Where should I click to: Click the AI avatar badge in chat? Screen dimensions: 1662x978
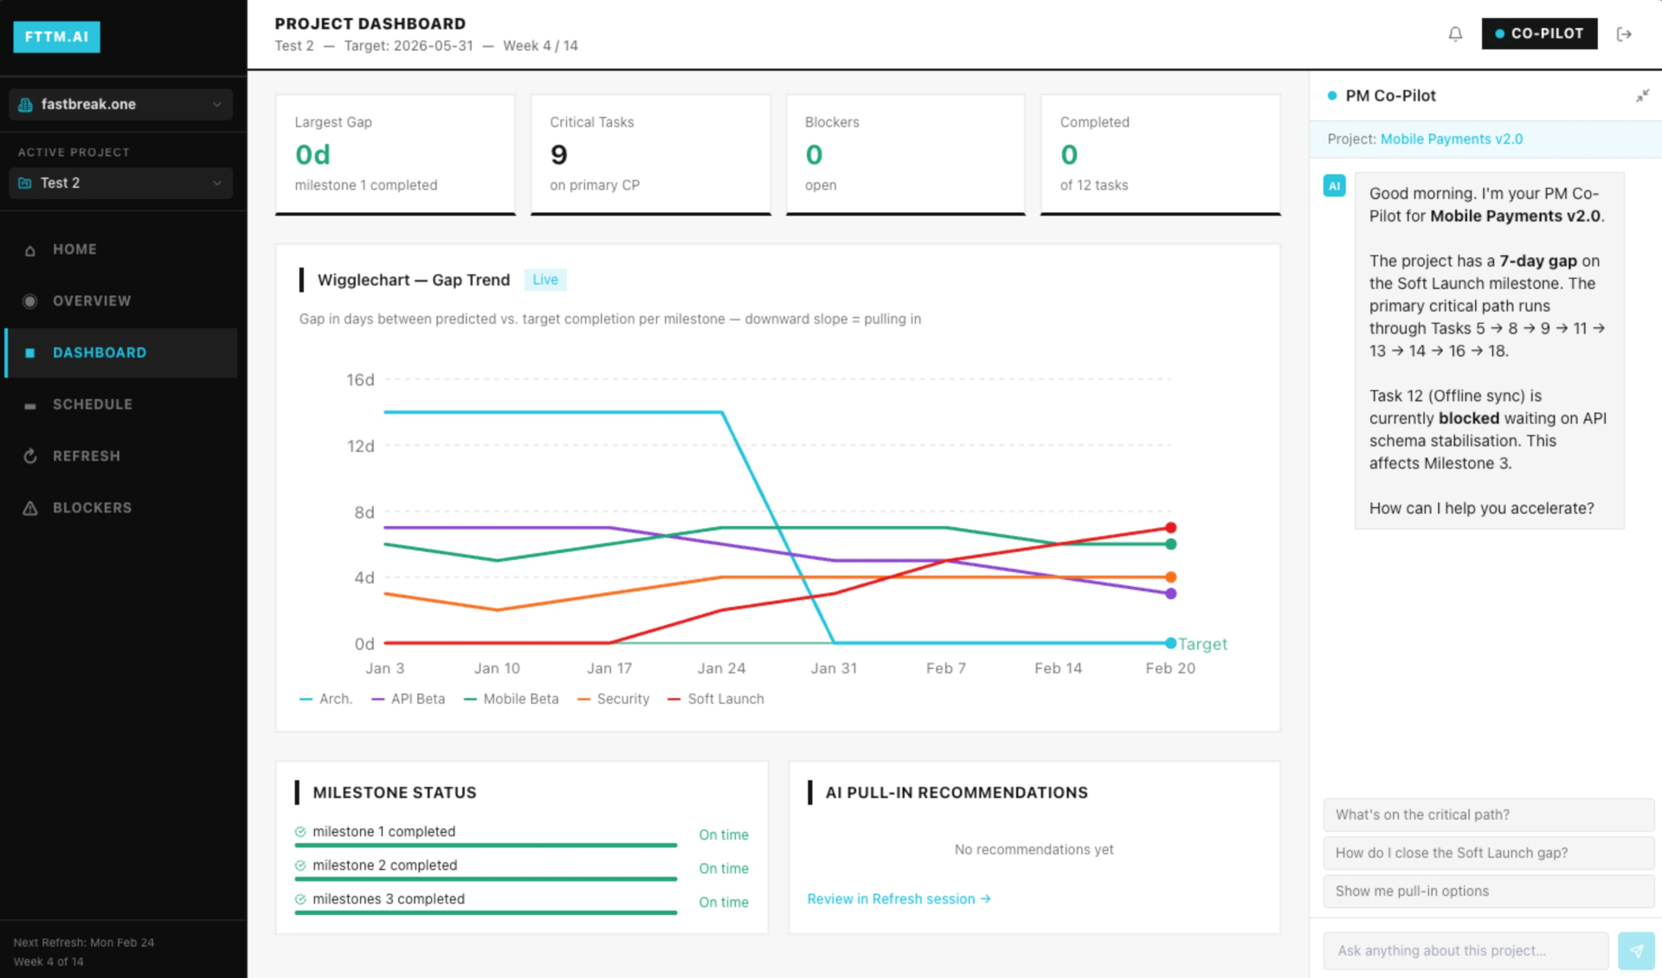tap(1334, 185)
